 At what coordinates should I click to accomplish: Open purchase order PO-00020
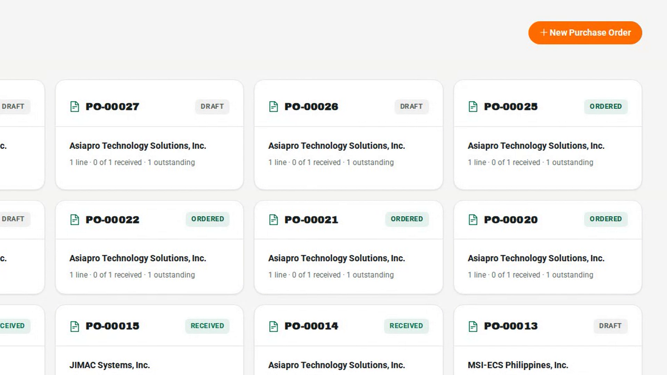[511, 220]
